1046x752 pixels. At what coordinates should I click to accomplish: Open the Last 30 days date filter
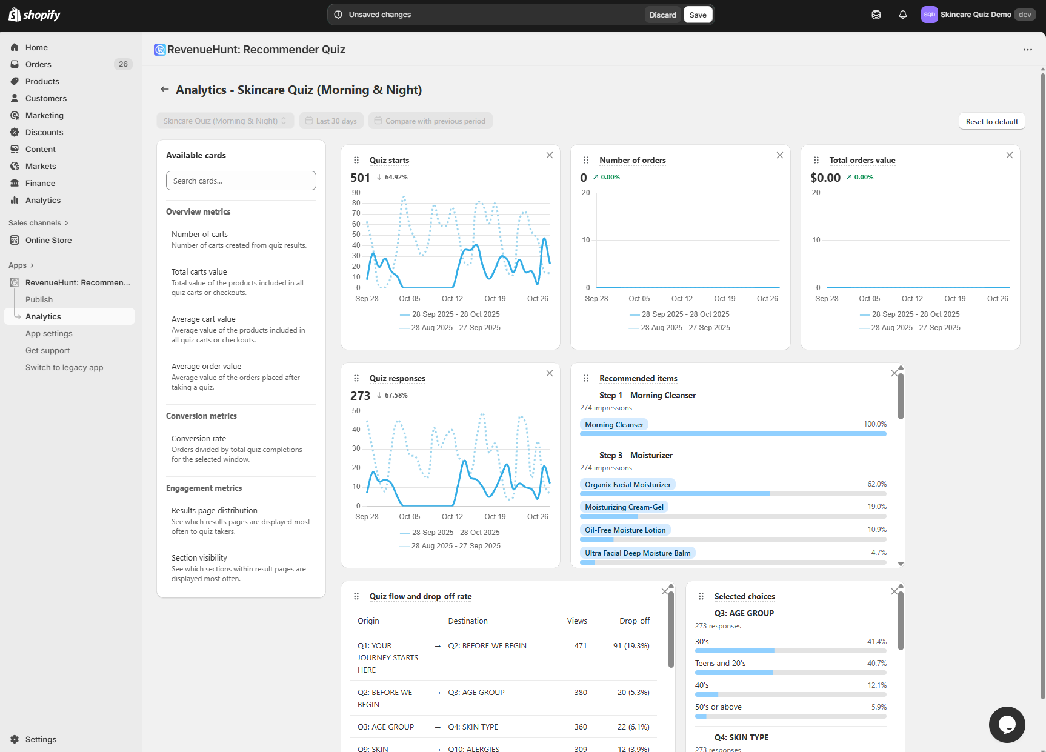pyautogui.click(x=331, y=121)
